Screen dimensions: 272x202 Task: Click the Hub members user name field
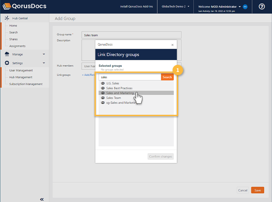(88, 66)
